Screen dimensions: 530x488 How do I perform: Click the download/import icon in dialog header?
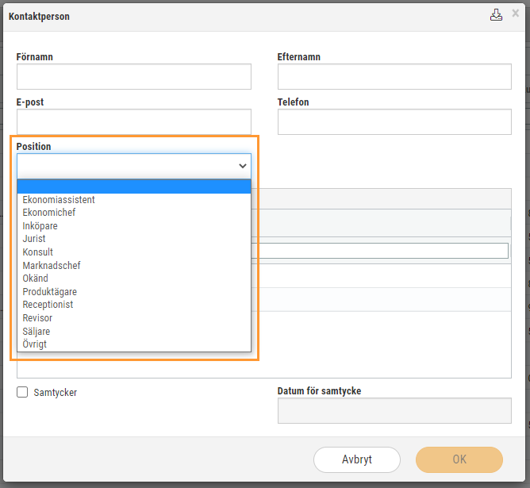496,15
